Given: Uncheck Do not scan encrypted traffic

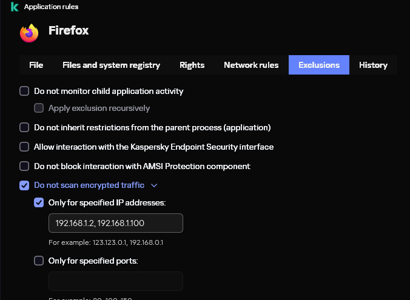Looking at the screenshot, I should pyautogui.click(x=24, y=185).
